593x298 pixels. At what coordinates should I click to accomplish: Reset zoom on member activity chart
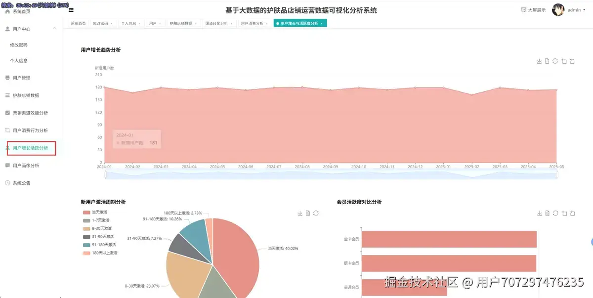[x=572, y=213]
